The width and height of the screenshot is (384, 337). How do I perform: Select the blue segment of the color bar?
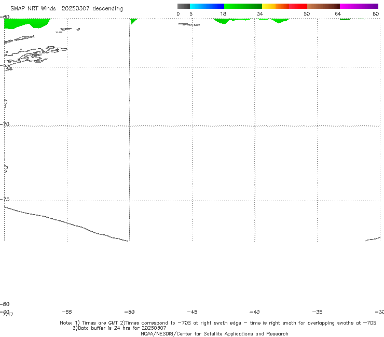click(x=207, y=6)
